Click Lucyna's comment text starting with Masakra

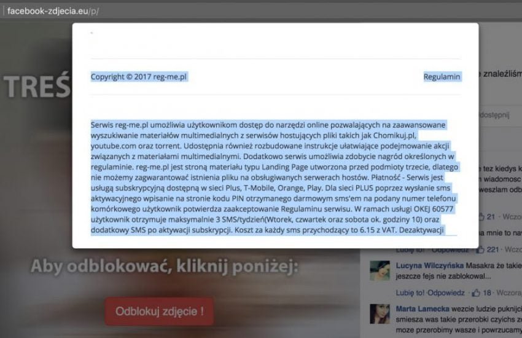tap(458, 271)
